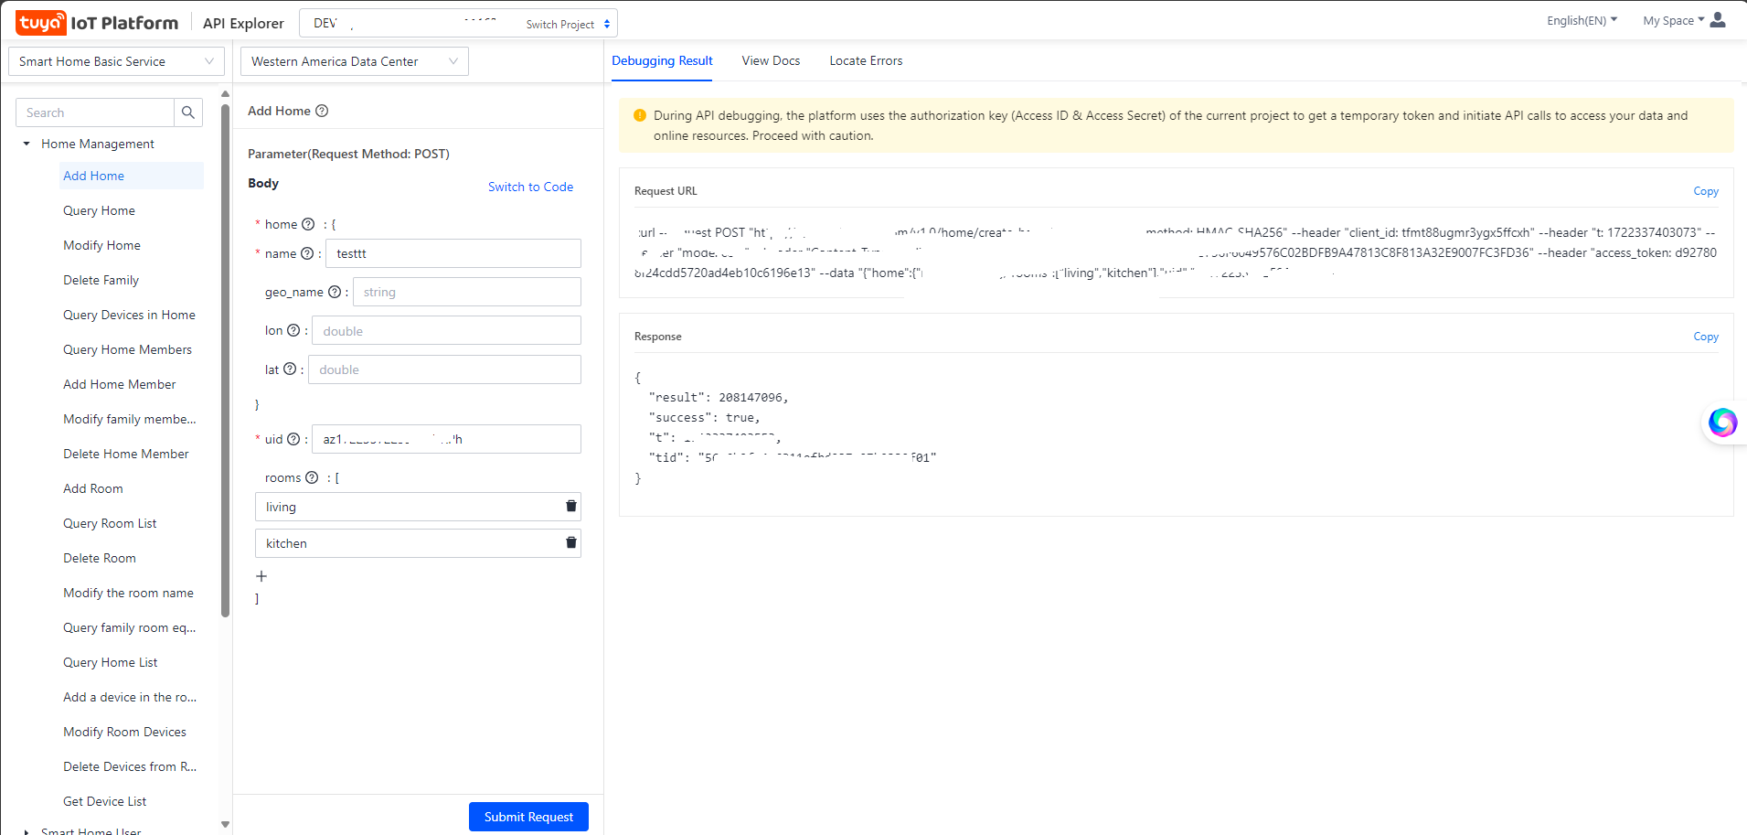Click the help icon beside name parameter
1747x835 pixels.
pos(307,253)
